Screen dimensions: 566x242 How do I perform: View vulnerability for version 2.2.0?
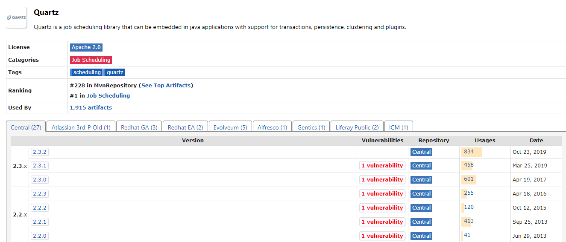point(382,236)
